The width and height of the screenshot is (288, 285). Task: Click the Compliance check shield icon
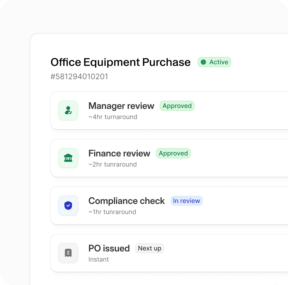68,206
